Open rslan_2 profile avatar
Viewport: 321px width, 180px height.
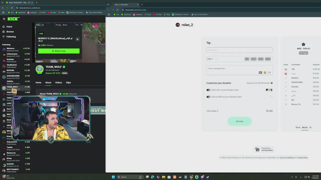178,25
